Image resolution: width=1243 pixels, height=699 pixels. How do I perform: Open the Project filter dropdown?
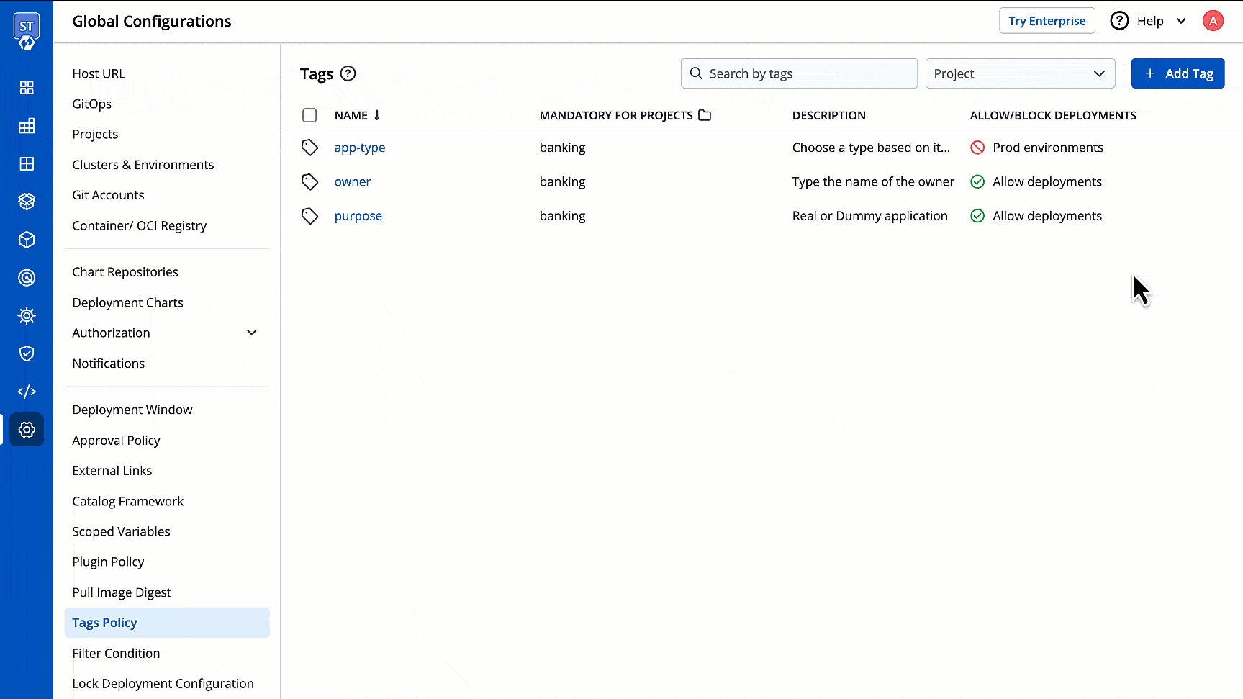click(x=1019, y=73)
